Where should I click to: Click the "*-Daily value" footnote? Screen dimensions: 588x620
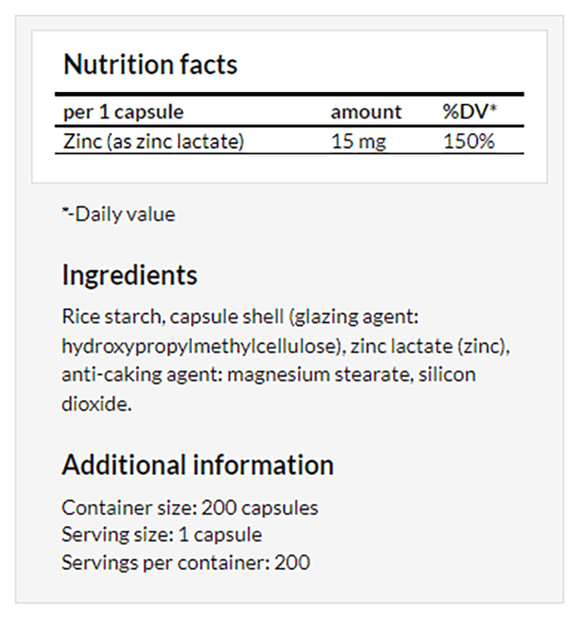click(x=119, y=214)
